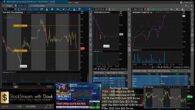The height and width of the screenshot is (110, 195).
Task: Select crosshair cursor below MCD200117C200 chart
Action: click(x=162, y=67)
